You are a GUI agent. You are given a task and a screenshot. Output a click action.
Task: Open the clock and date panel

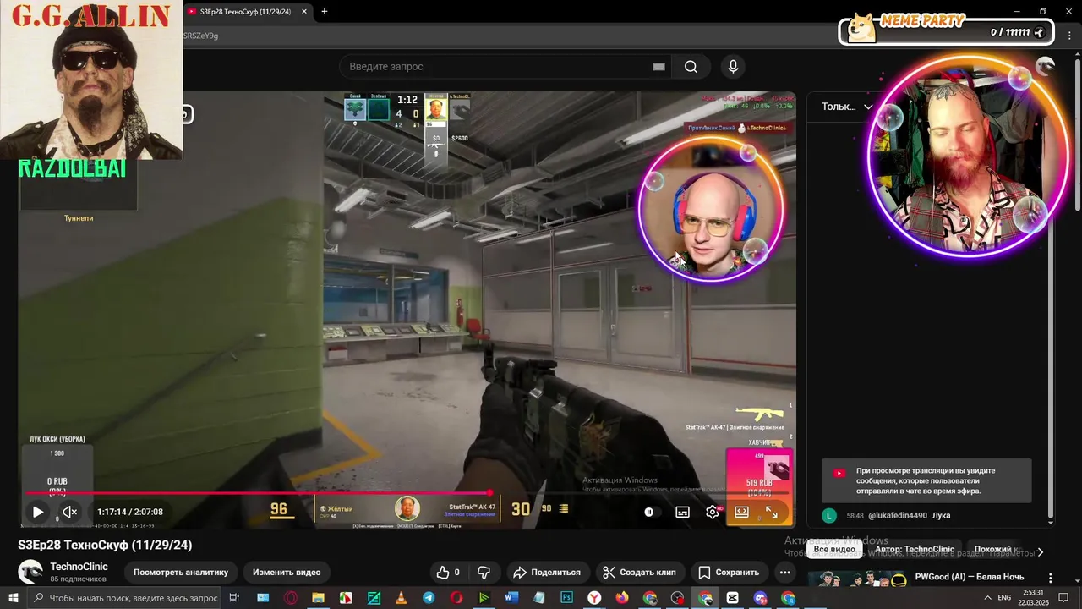click(1033, 598)
